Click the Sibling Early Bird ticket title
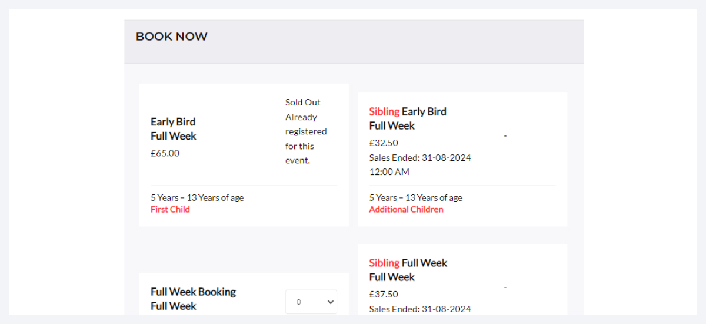Screen dimensions: 706x324 pos(408,118)
